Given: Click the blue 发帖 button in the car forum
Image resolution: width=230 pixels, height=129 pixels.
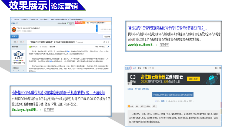Looking at the screenshot, I should pyautogui.click(x=14, y=36).
